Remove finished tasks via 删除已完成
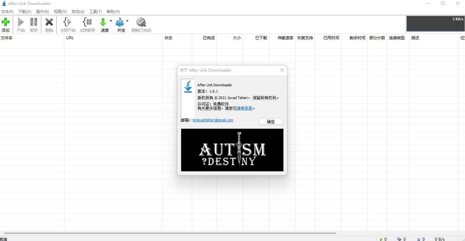 [141, 24]
